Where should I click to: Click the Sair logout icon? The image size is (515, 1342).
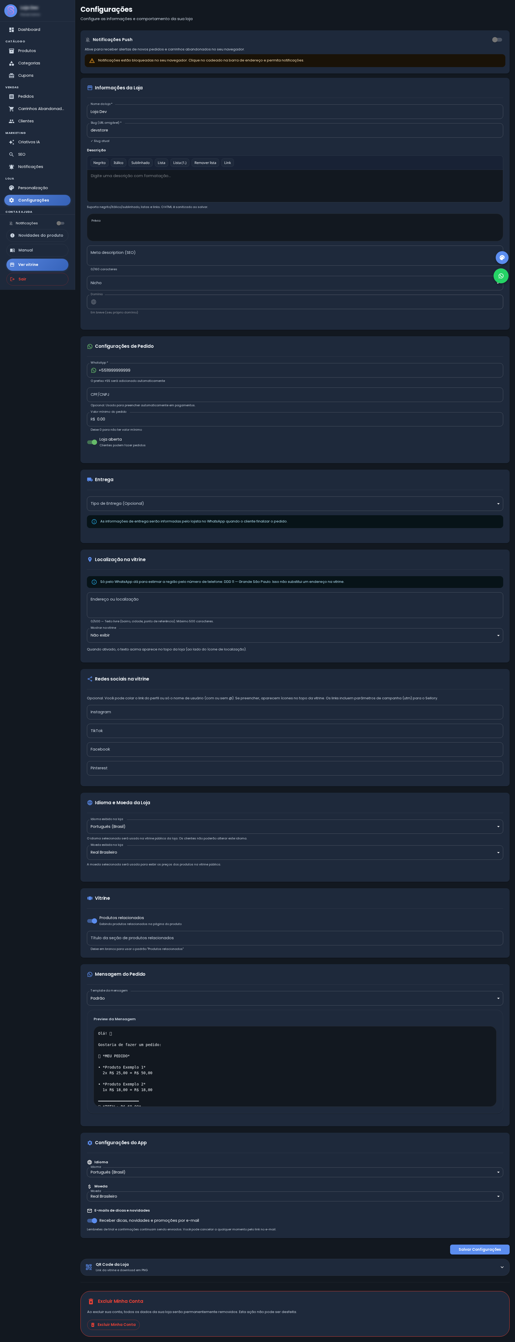13,279
